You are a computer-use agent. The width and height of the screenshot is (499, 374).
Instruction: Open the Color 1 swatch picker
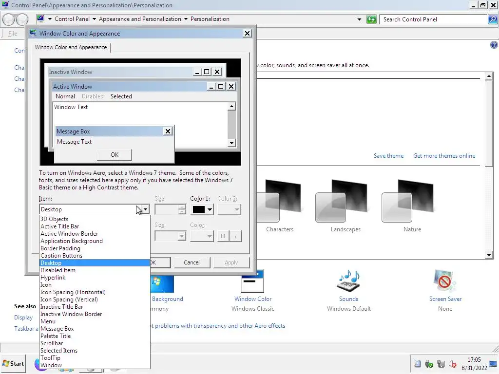202,209
